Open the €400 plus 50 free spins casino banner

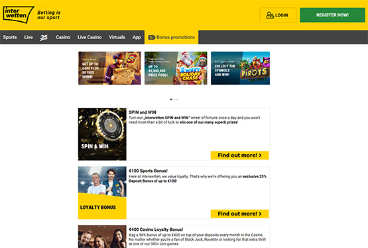pyautogui.click(x=109, y=68)
